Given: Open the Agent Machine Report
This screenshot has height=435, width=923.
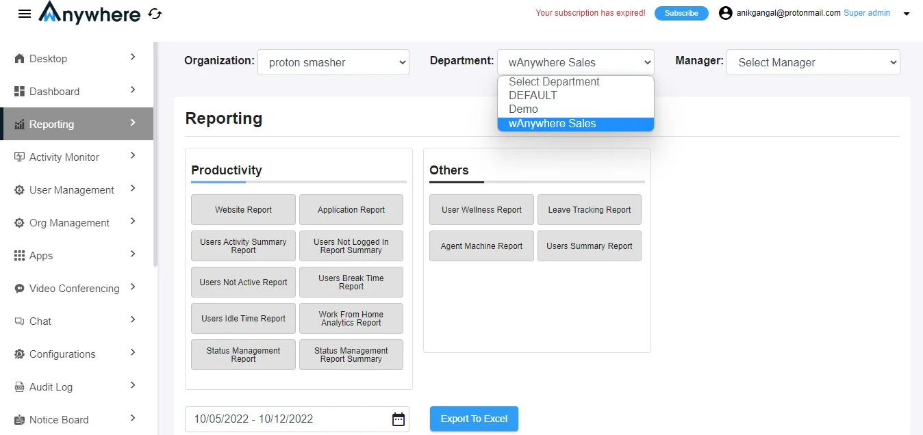Looking at the screenshot, I should [x=481, y=246].
